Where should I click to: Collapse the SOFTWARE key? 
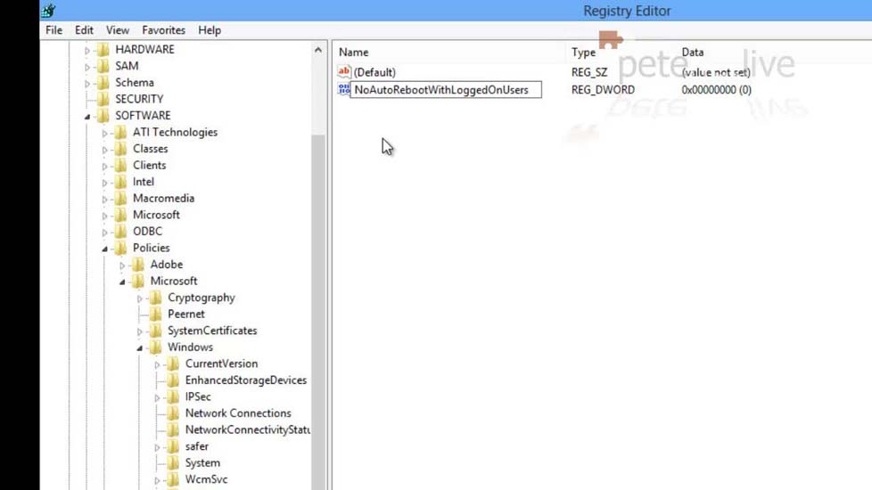[87, 117]
